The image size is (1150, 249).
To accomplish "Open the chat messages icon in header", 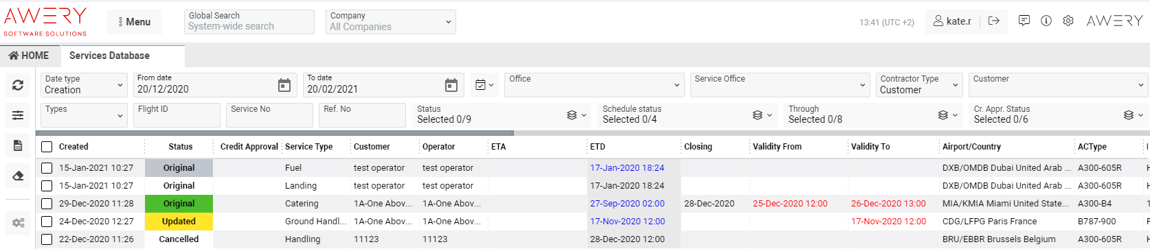I will click(x=1024, y=21).
